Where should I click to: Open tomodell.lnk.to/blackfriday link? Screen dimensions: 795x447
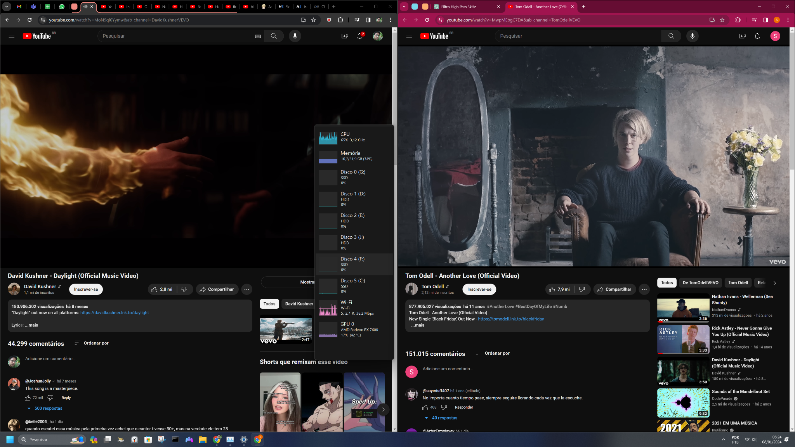coord(511,319)
